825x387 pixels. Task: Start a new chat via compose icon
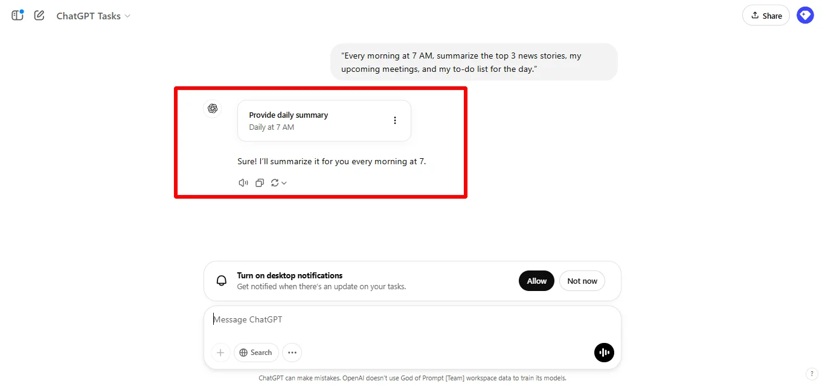click(39, 15)
